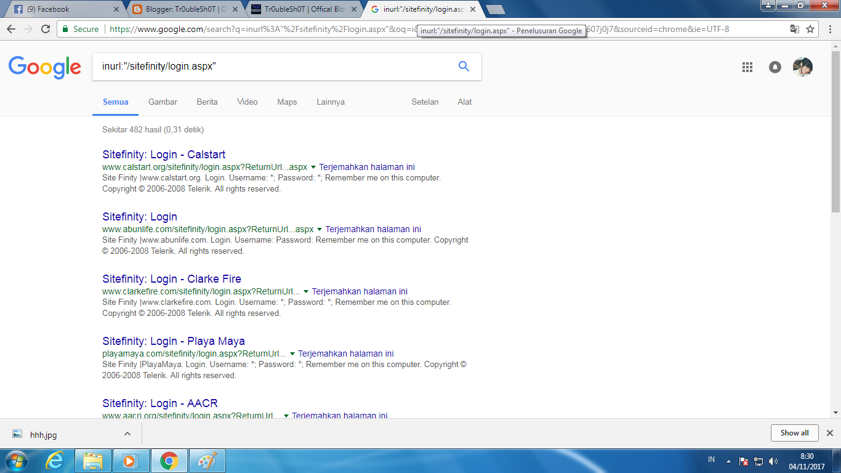Click Terjemahkan halaman ini for calstart.org
Image resolution: width=841 pixels, height=473 pixels.
367,168
